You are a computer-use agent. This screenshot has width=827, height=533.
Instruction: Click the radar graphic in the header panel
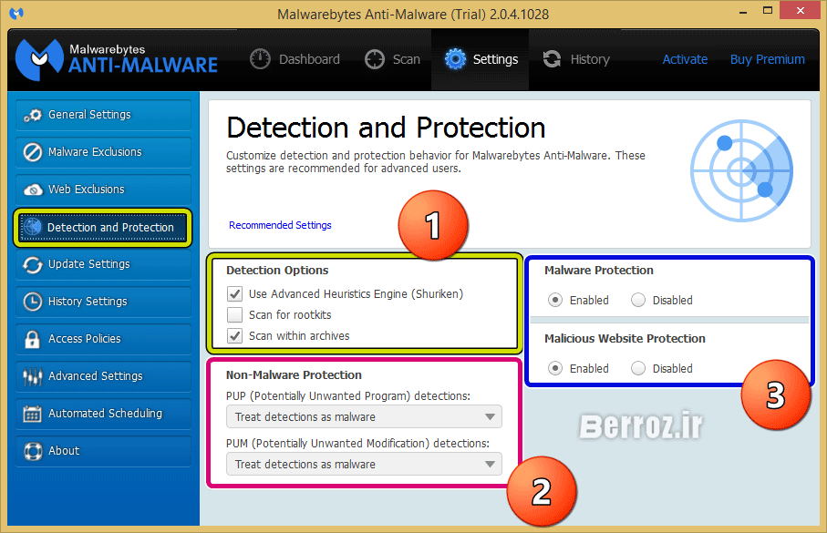coord(741,170)
